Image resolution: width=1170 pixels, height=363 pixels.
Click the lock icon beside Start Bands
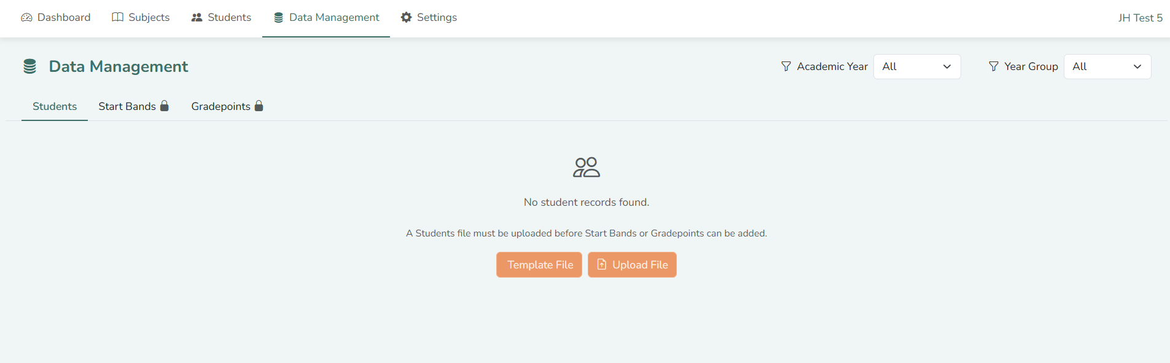165,106
